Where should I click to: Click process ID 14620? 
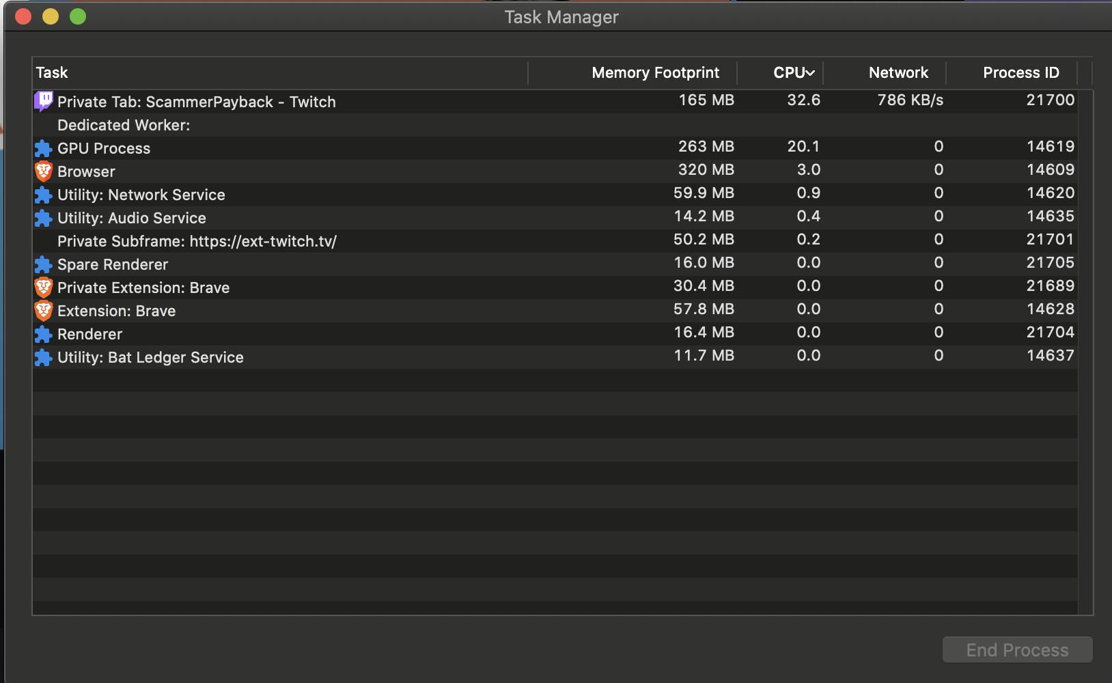tap(1051, 193)
